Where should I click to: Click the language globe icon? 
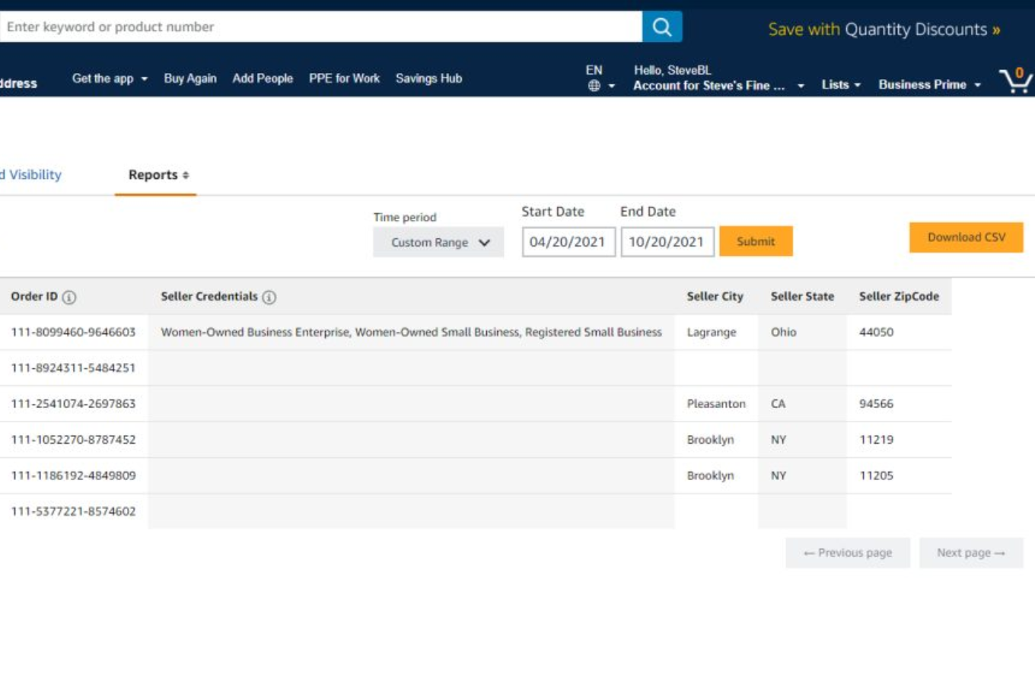click(x=594, y=86)
